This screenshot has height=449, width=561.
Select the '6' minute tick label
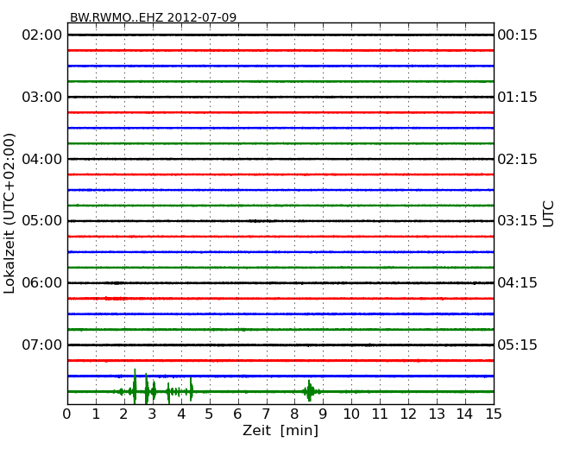pos(237,414)
